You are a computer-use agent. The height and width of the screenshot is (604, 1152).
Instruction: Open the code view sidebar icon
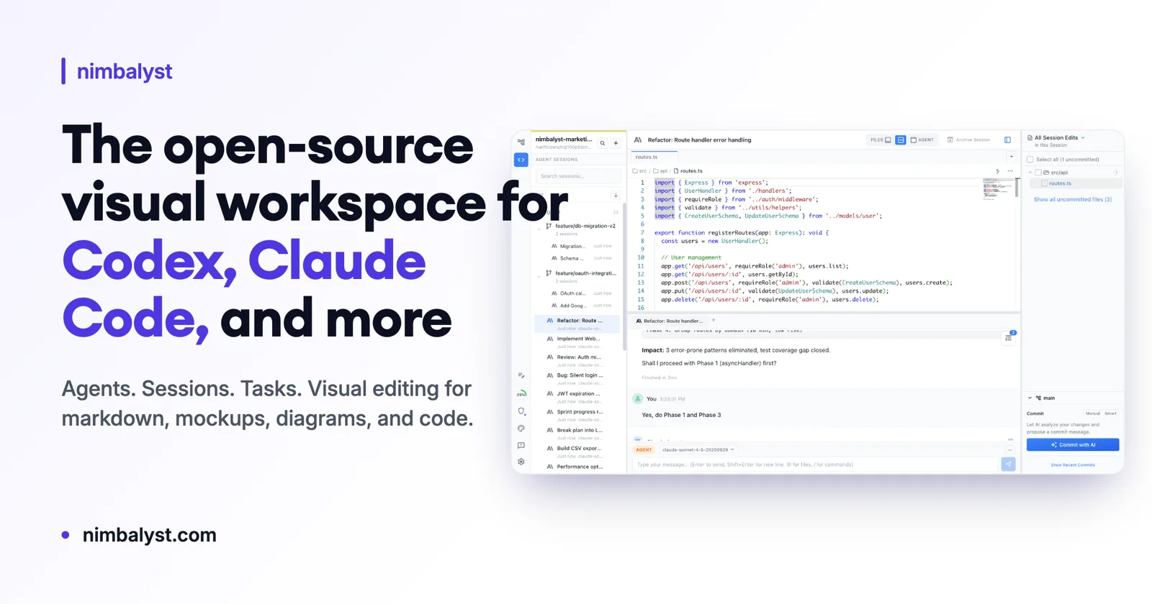pos(521,160)
